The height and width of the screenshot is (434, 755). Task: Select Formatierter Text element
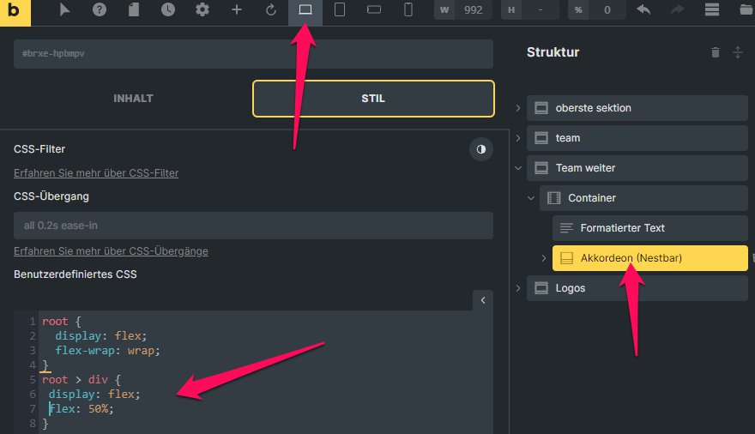pos(650,228)
